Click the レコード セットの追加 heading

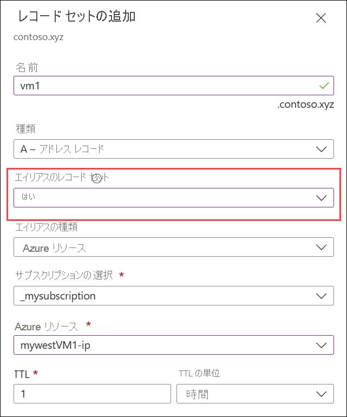(77, 16)
